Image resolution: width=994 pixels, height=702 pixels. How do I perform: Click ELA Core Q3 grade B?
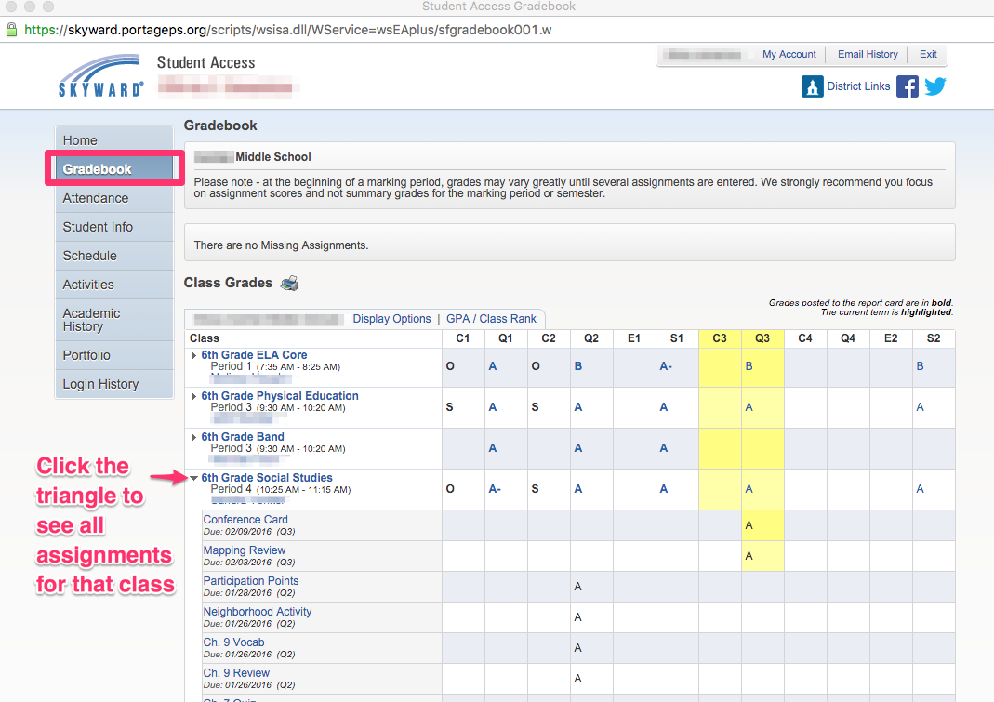749,366
